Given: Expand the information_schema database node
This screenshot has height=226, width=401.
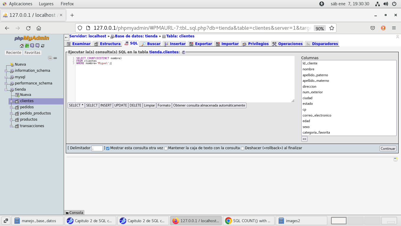Looking at the screenshot, I should [6, 71].
